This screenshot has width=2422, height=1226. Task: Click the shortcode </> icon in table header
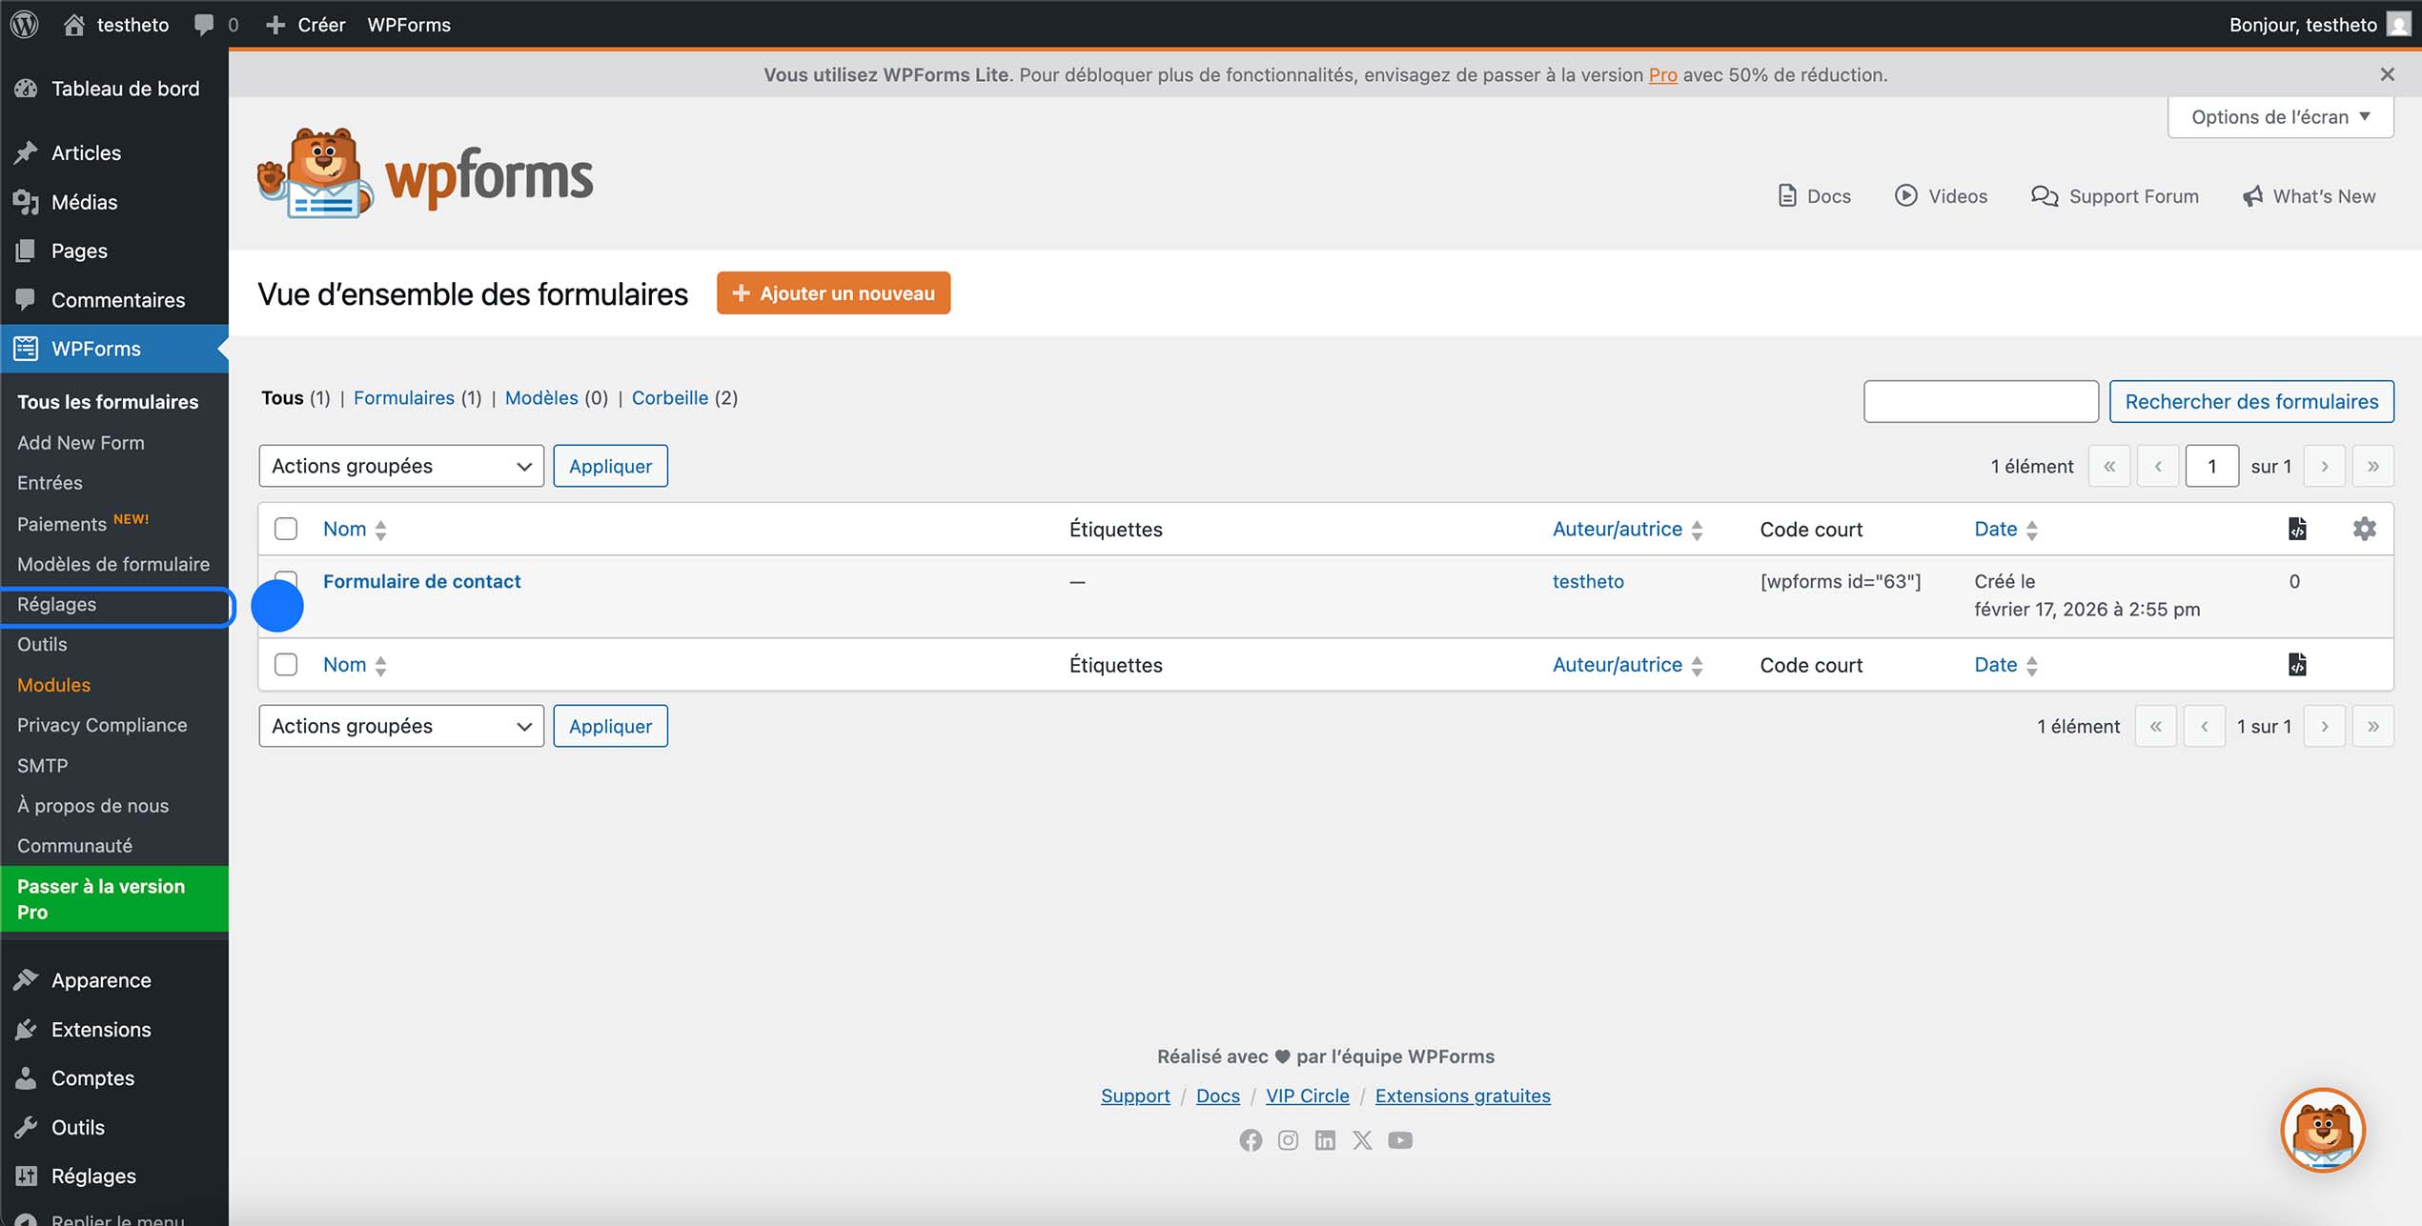(x=2297, y=529)
